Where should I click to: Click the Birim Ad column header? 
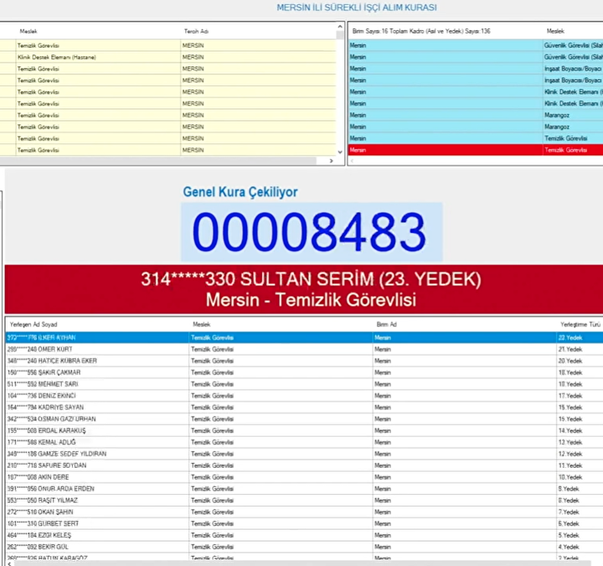(x=386, y=325)
